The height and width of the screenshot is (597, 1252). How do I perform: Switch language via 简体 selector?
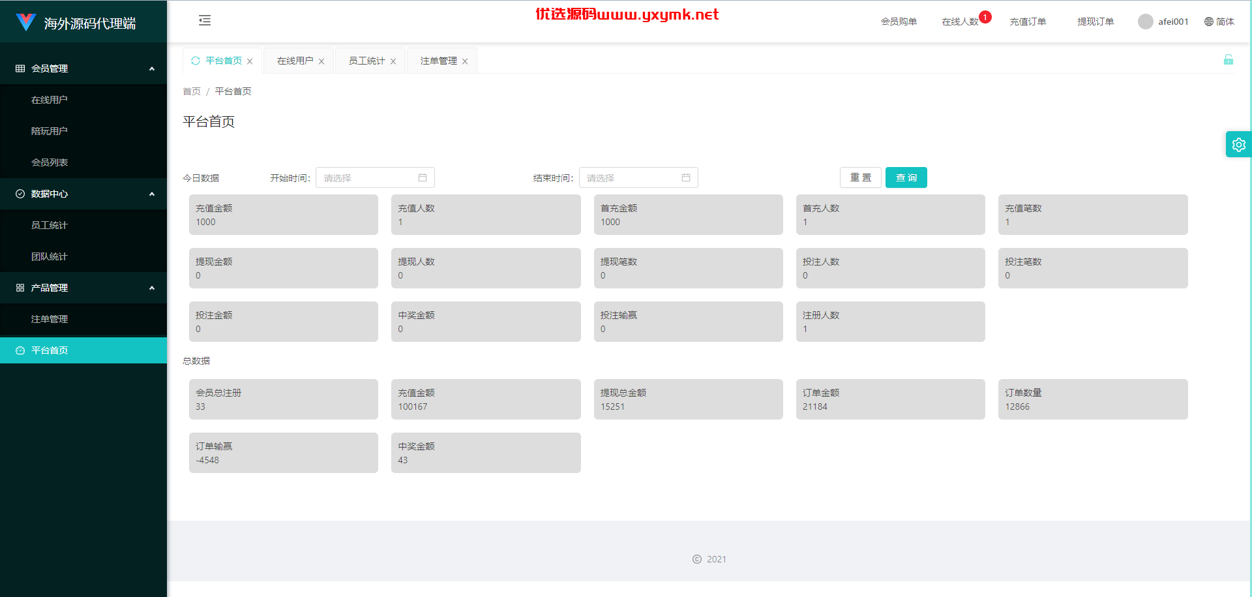point(1219,22)
